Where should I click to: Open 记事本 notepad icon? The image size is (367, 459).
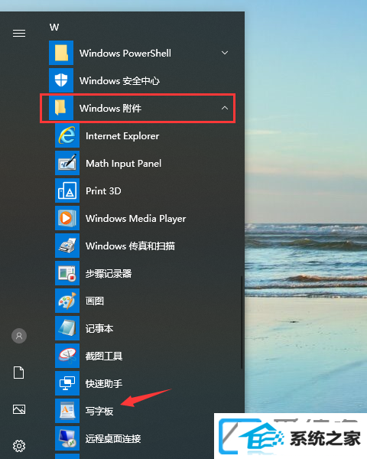tap(67, 328)
